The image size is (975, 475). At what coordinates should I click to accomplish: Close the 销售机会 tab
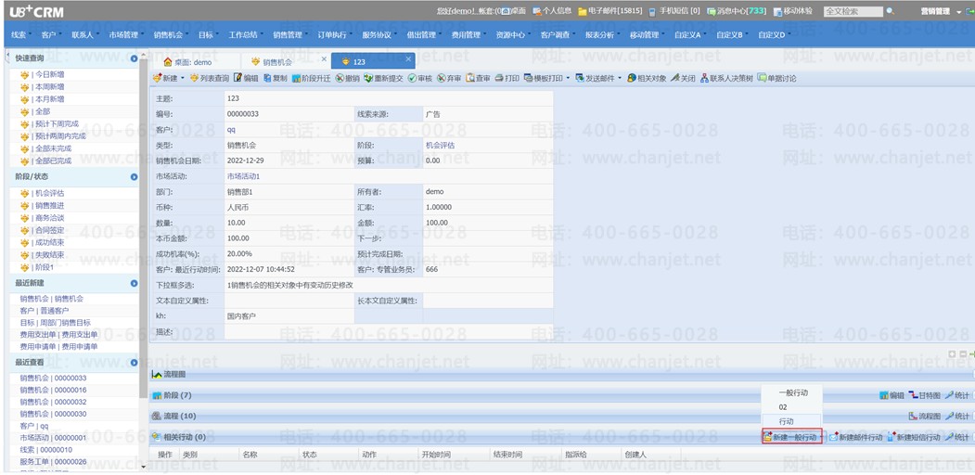(x=324, y=59)
